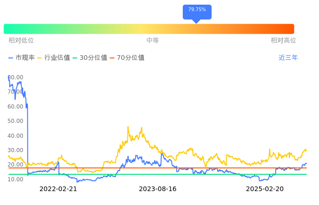Viewport: 319px width, 205px height.
Task: Open the 近三年 time range selector
Action: coord(288,58)
